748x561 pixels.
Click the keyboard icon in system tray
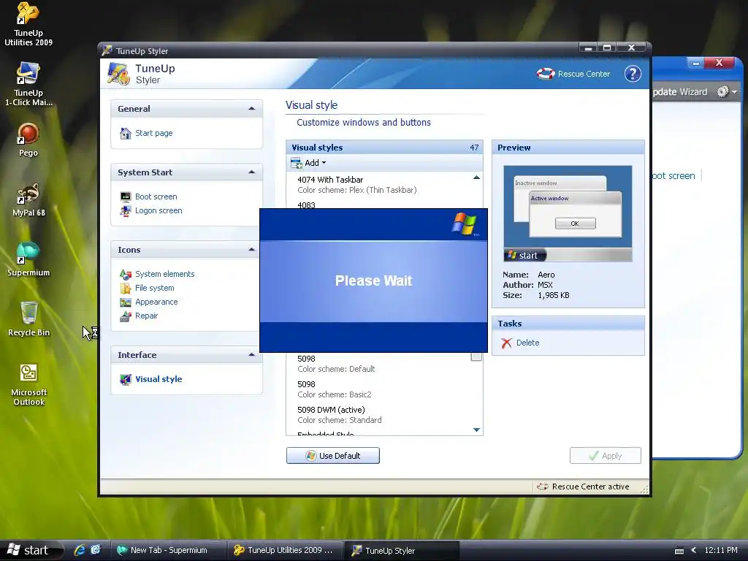[x=679, y=551]
